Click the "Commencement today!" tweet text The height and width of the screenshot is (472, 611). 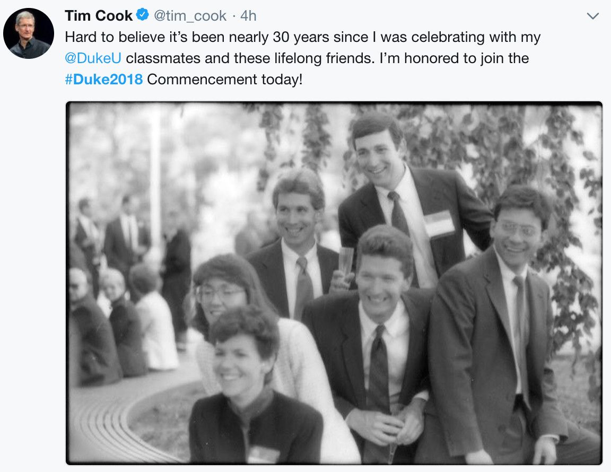click(224, 80)
